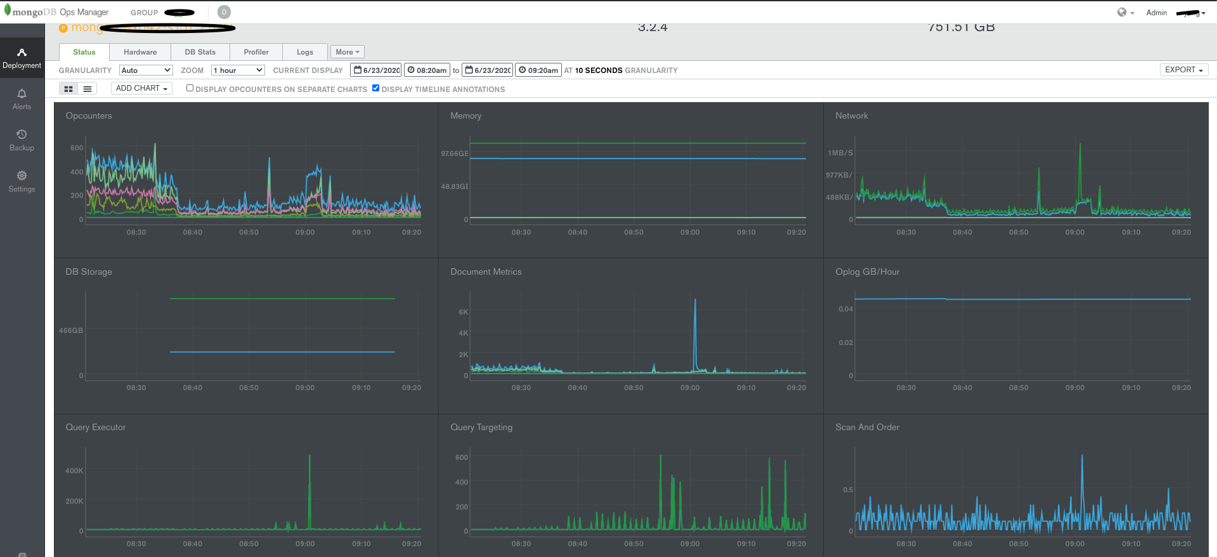The image size is (1217, 557).
Task: Open the Logs tab
Action: (x=305, y=52)
